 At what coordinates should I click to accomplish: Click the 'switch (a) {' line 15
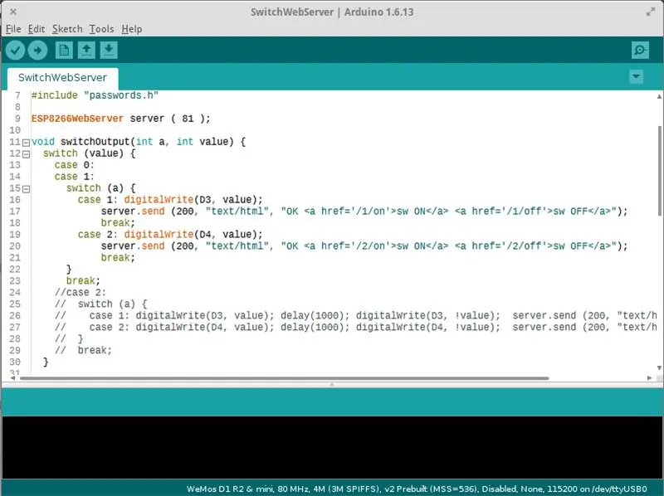coord(100,188)
